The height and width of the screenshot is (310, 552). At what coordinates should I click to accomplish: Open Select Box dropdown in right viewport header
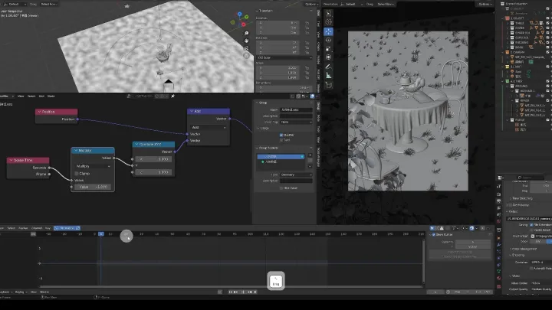coord(386,5)
